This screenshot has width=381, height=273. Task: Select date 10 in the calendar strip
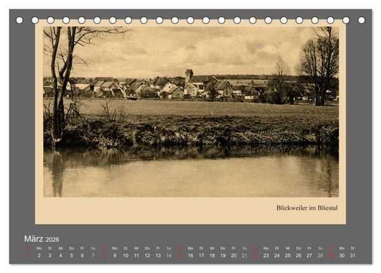(126, 255)
